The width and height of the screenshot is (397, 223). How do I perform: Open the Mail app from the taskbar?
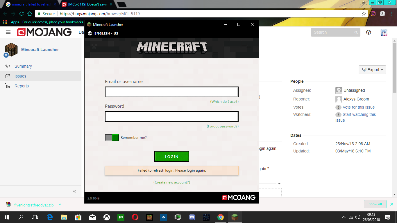click(92, 217)
